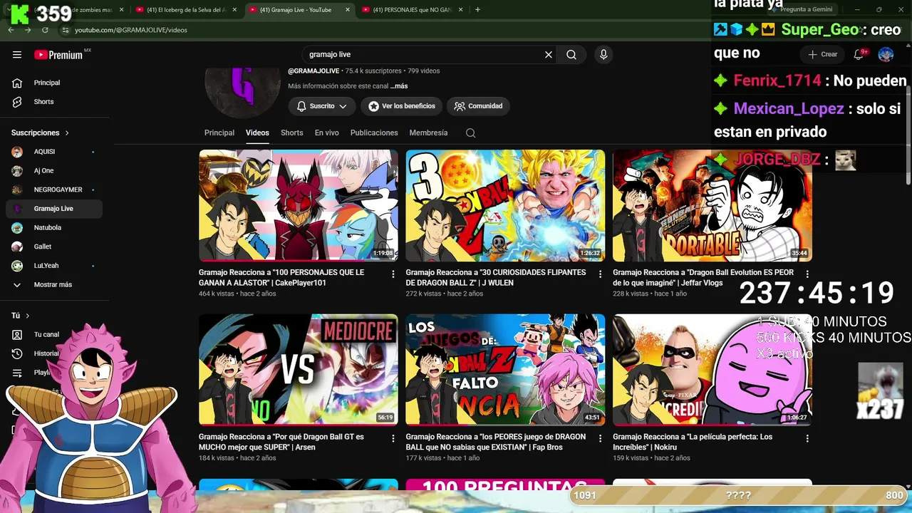Open the Aj One subscription channel
912x513 pixels.
(54, 171)
